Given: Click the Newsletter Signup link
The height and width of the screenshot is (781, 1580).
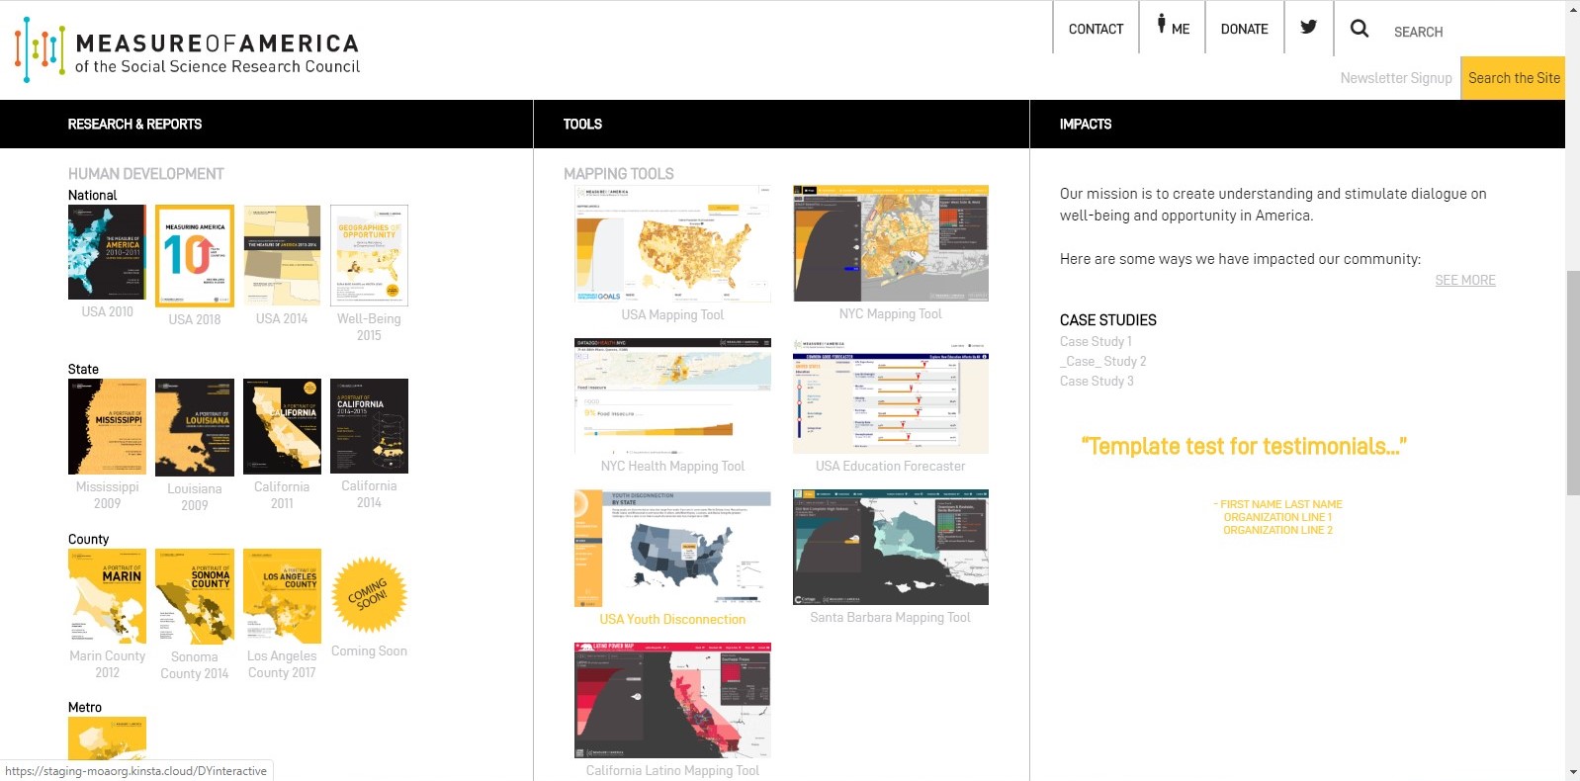Looking at the screenshot, I should tap(1395, 78).
